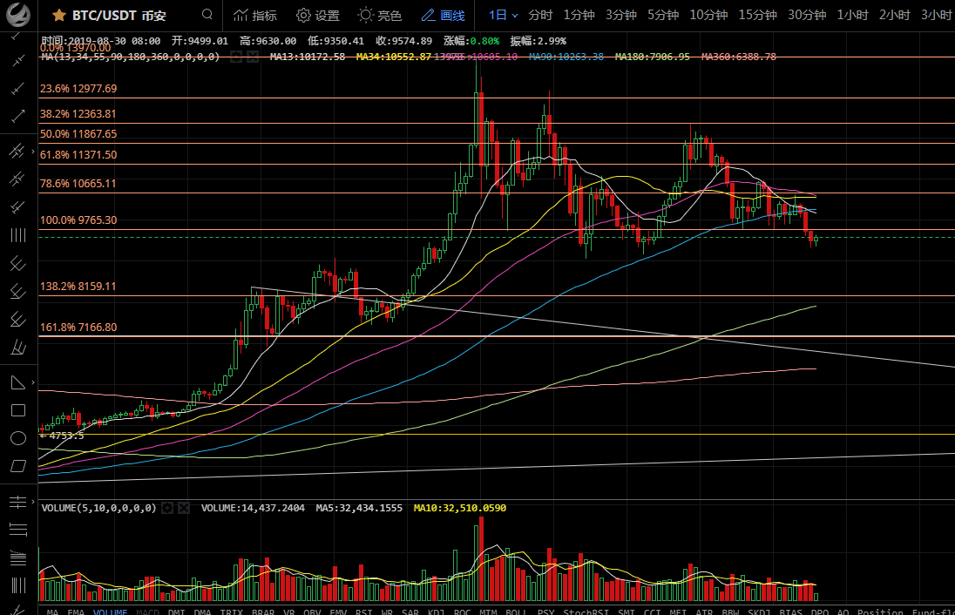Toggle the VOLUME indicator tab

pyautogui.click(x=111, y=612)
